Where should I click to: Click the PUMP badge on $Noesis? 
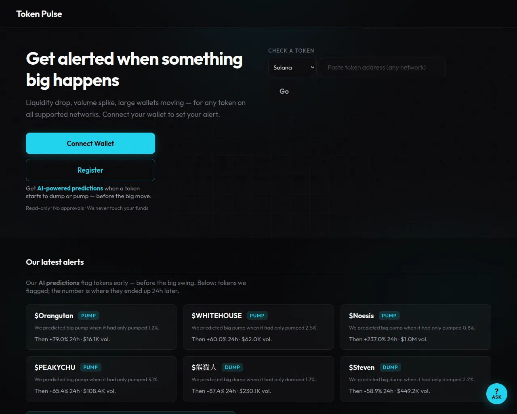point(389,316)
